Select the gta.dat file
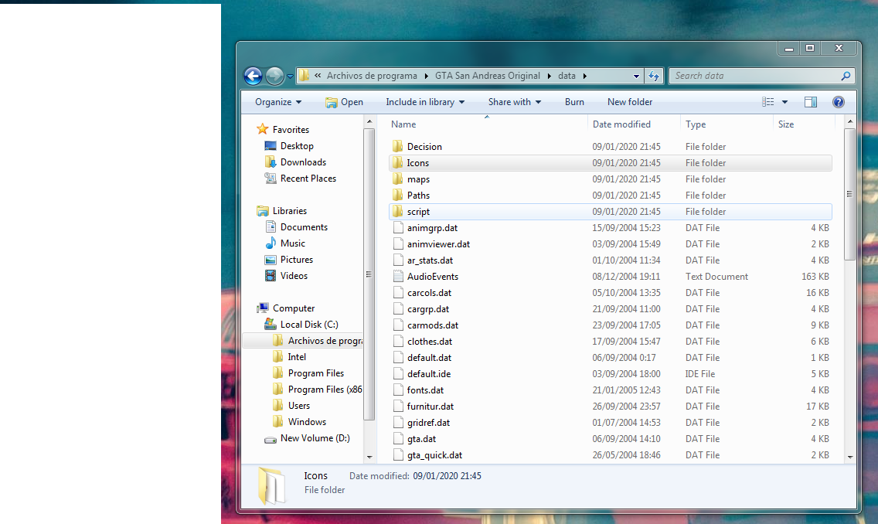 pos(421,439)
